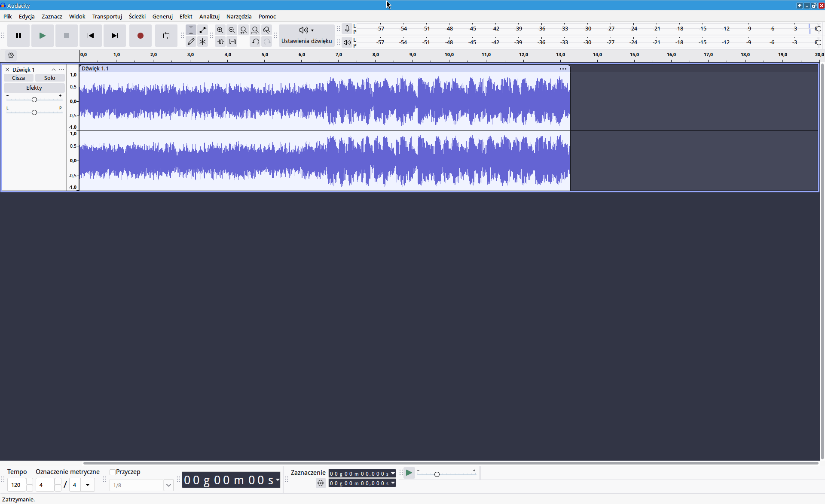Adjust the track gain slider knob
Viewport: 825px width, 504px height.
click(34, 100)
